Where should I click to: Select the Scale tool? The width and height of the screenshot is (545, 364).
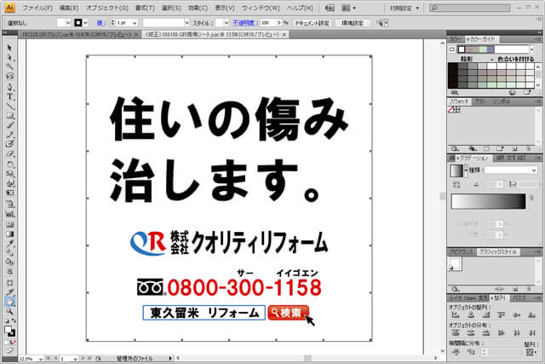click(x=9, y=173)
